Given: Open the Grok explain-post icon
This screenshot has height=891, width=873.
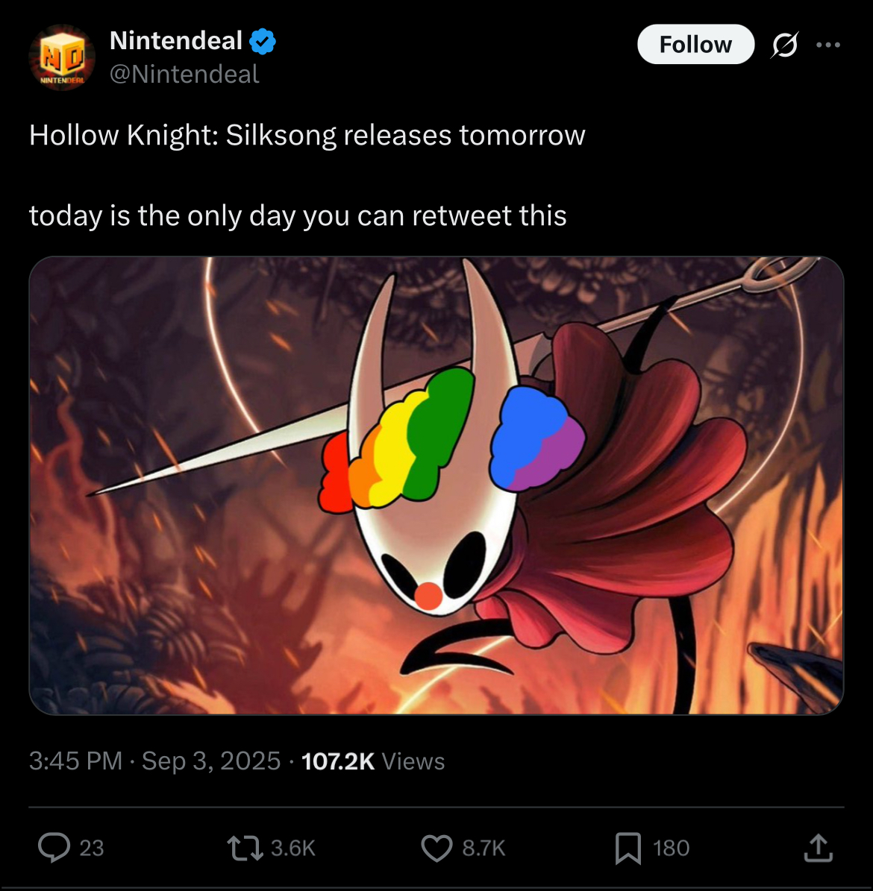Looking at the screenshot, I should click(785, 45).
